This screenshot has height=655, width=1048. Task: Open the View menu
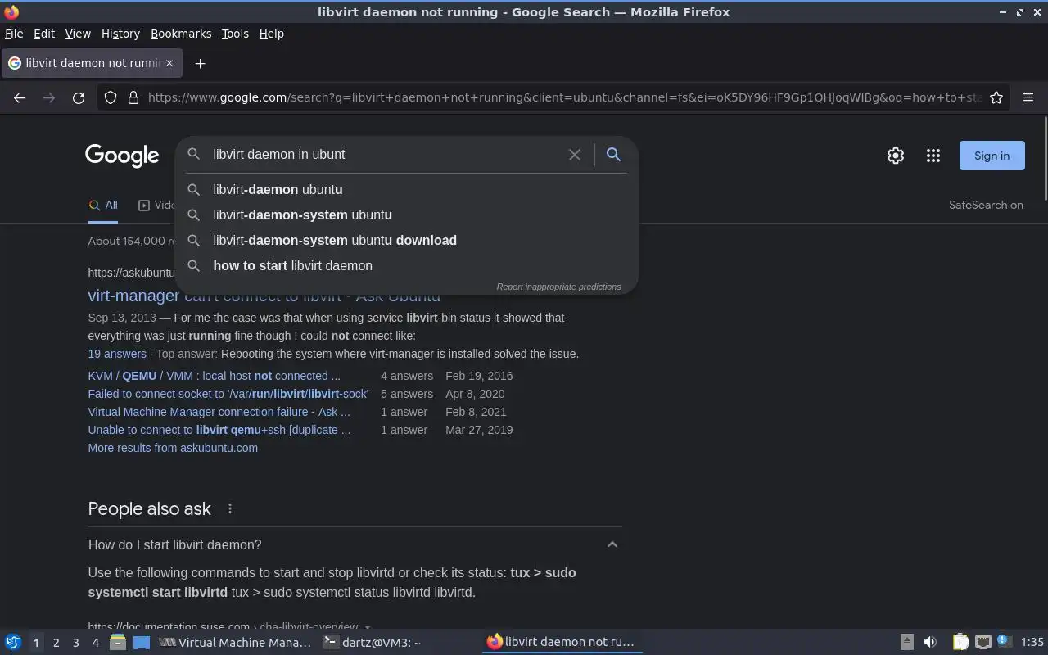pos(78,34)
